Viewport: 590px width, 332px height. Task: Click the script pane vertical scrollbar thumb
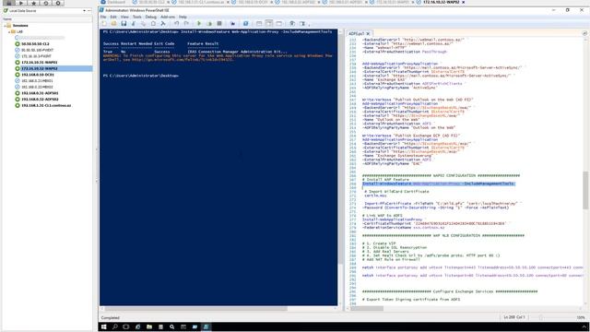coord(585,190)
